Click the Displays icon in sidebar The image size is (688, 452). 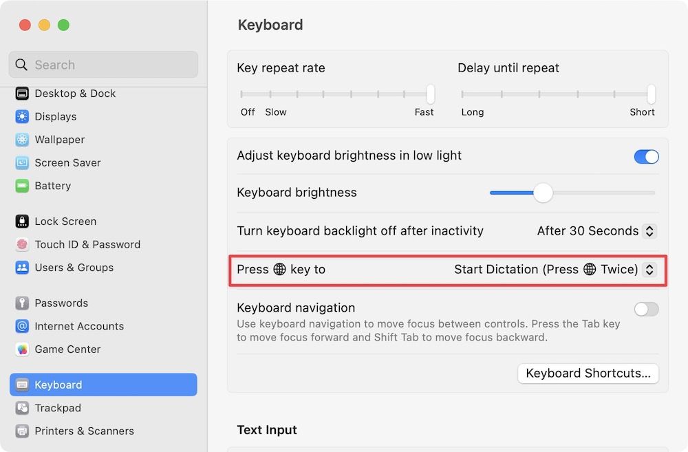(23, 117)
